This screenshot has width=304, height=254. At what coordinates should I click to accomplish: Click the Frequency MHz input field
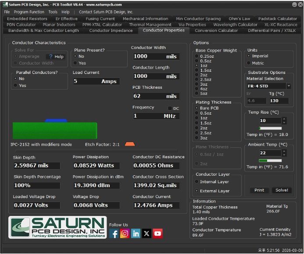(156, 116)
